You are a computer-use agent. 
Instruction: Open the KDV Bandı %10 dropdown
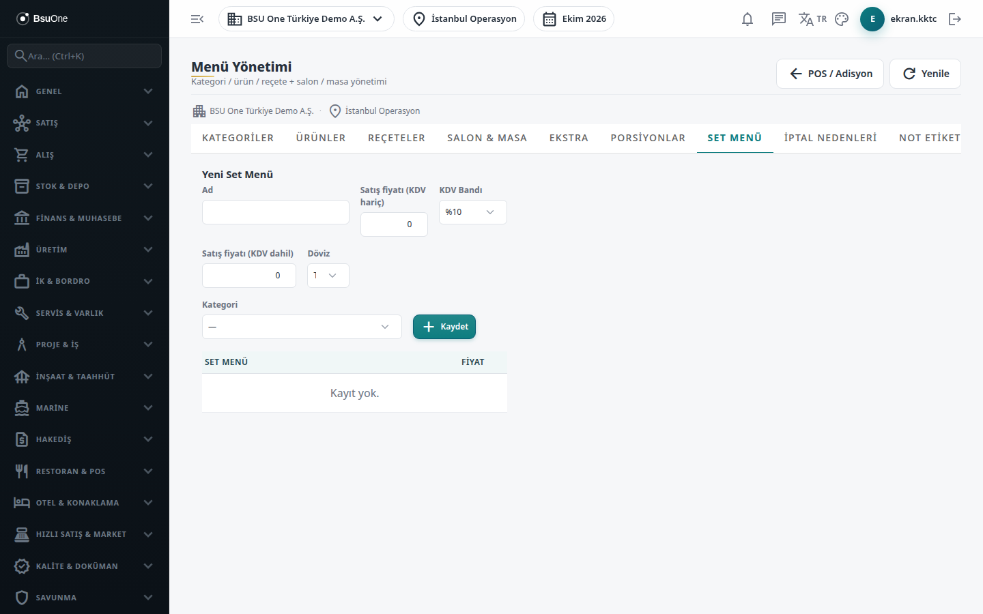click(472, 212)
